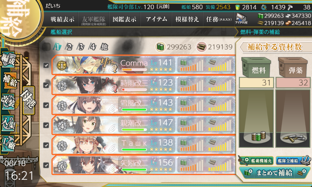The height and width of the screenshot is (187, 312).
Task: Toggle the checkbox beside 時雨改三
Action: [x=46, y=85]
